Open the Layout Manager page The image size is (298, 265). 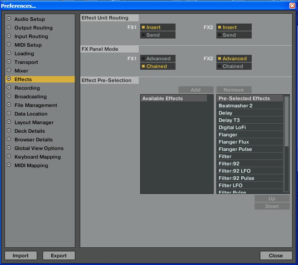(x=34, y=122)
